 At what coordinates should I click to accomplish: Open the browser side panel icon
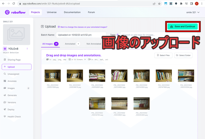pyautogui.click(x=191, y=4)
